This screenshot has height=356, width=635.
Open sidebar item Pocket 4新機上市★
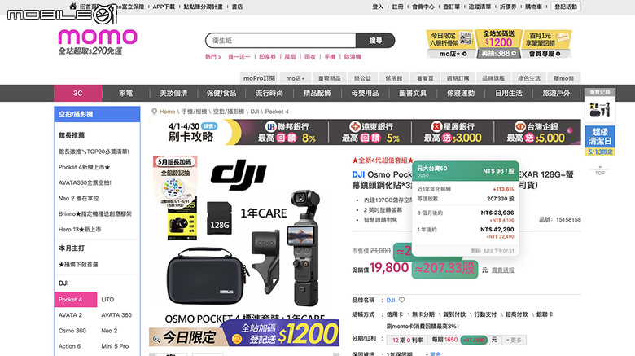(x=84, y=167)
